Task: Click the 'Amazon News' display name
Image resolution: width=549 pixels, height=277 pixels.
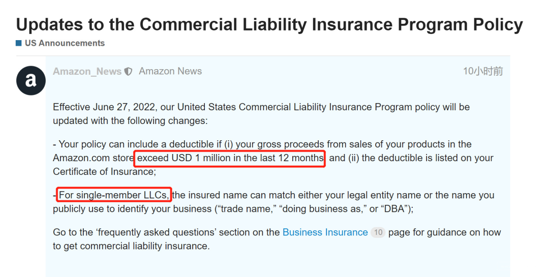Action: [x=170, y=71]
